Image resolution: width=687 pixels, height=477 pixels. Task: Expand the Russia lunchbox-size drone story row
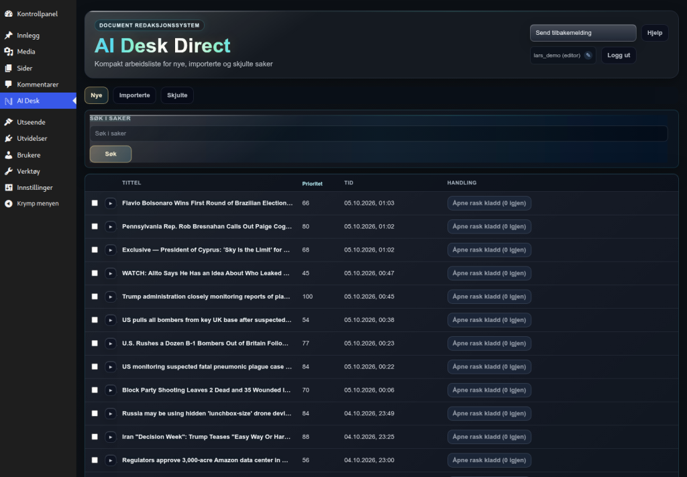point(111,413)
